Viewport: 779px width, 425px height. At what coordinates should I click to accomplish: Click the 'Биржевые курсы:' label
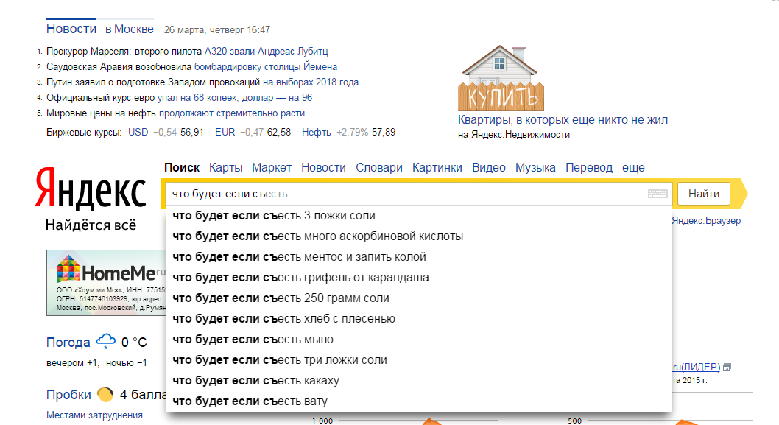(84, 133)
